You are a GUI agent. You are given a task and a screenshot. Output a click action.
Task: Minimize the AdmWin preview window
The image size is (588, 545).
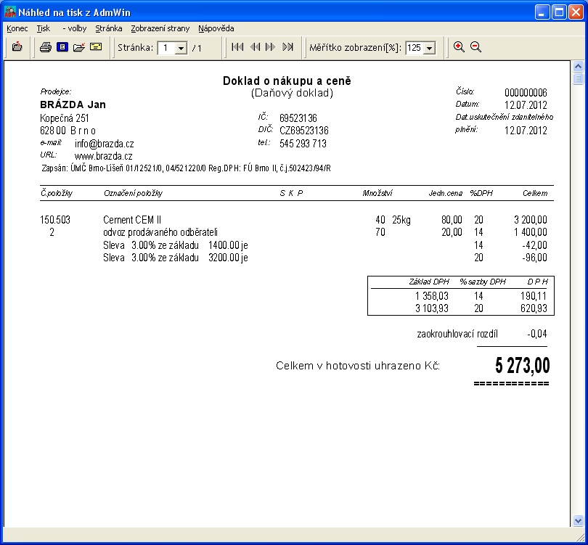(542, 12)
